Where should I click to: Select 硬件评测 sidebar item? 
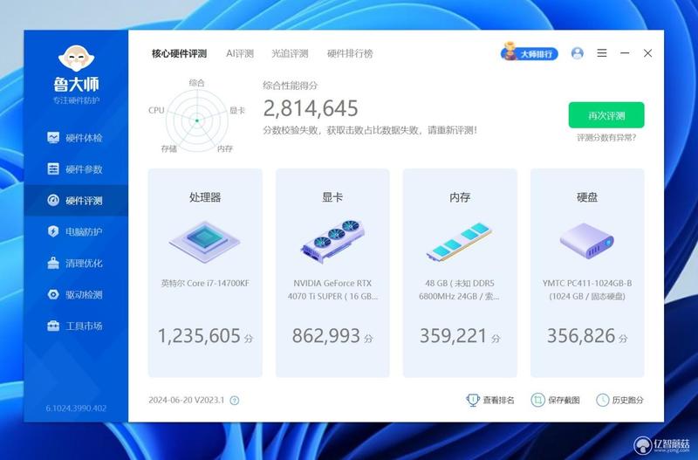75,201
